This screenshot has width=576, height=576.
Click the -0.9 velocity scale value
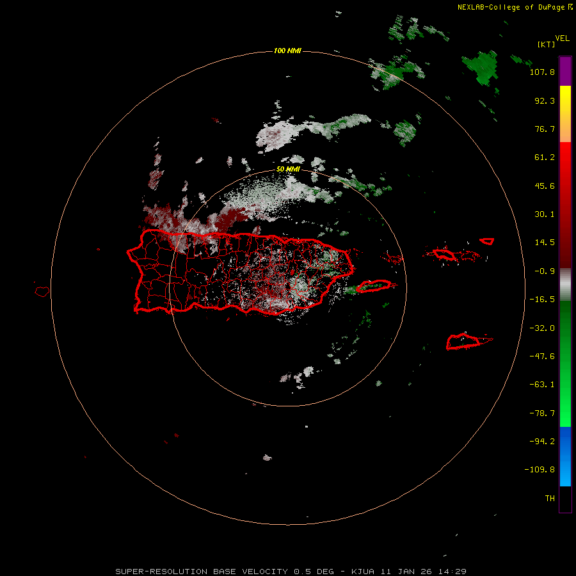545,271
